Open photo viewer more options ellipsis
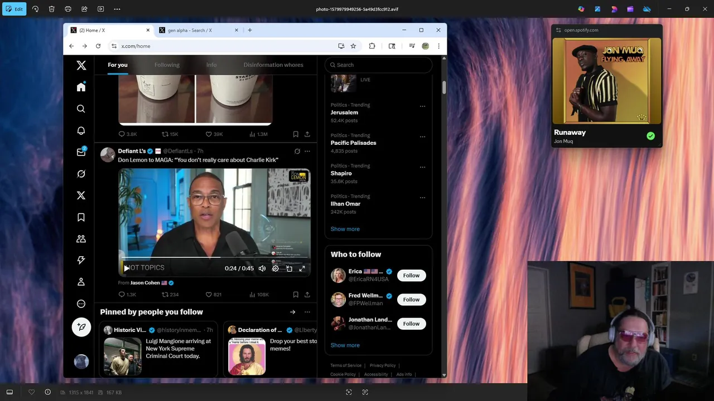The width and height of the screenshot is (714, 401). click(117, 9)
